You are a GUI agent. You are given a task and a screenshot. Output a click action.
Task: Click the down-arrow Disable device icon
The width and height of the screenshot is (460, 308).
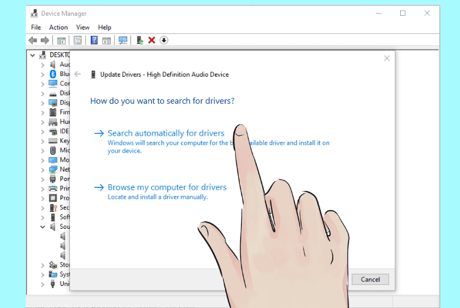coord(164,40)
